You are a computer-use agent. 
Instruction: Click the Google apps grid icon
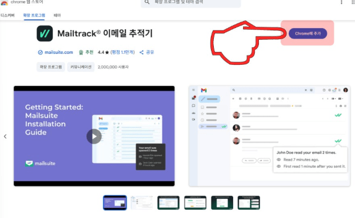click(353, 2)
